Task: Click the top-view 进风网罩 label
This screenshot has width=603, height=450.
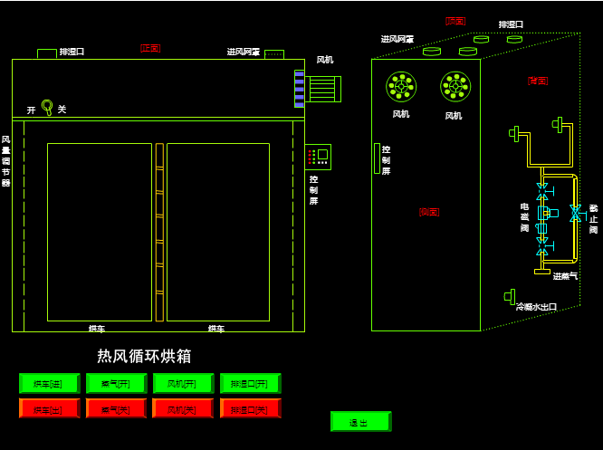Action: pyautogui.click(x=397, y=39)
